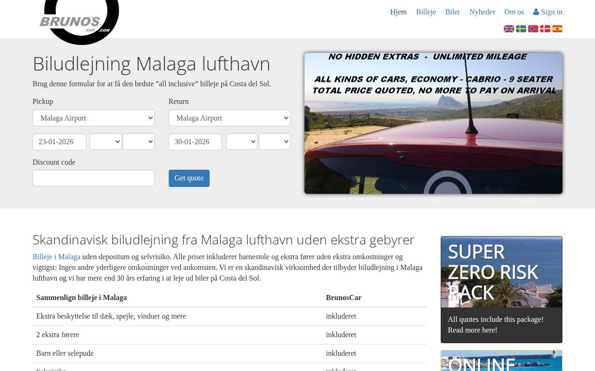Click the 'Ekstra beskyttelse til dæk' row
This screenshot has height=371, width=595.
(230, 316)
